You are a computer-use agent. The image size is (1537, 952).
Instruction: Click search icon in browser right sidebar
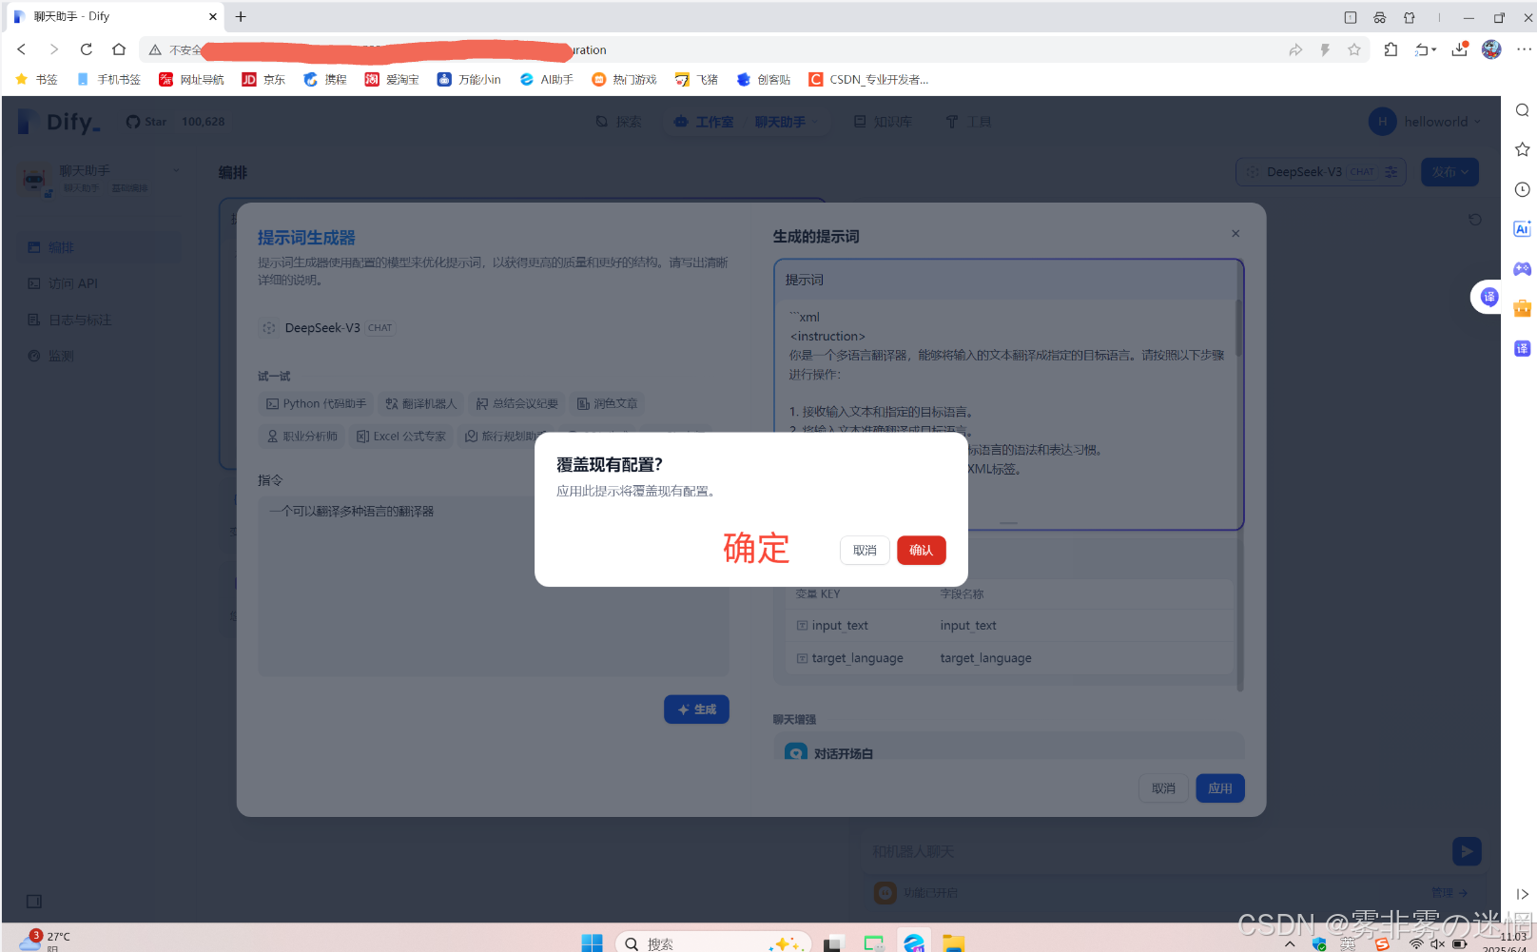tap(1523, 110)
